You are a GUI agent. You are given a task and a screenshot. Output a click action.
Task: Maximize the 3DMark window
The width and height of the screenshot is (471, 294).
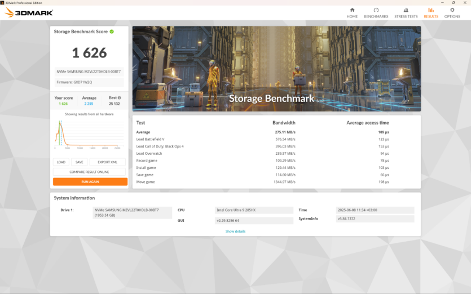pyautogui.click(x=454, y=3)
